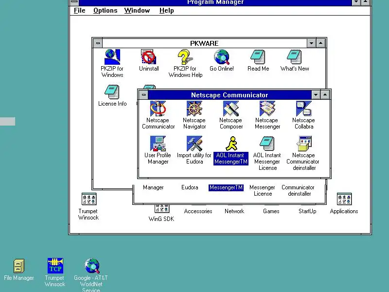
Task: Open the File menu
Action: (x=80, y=10)
